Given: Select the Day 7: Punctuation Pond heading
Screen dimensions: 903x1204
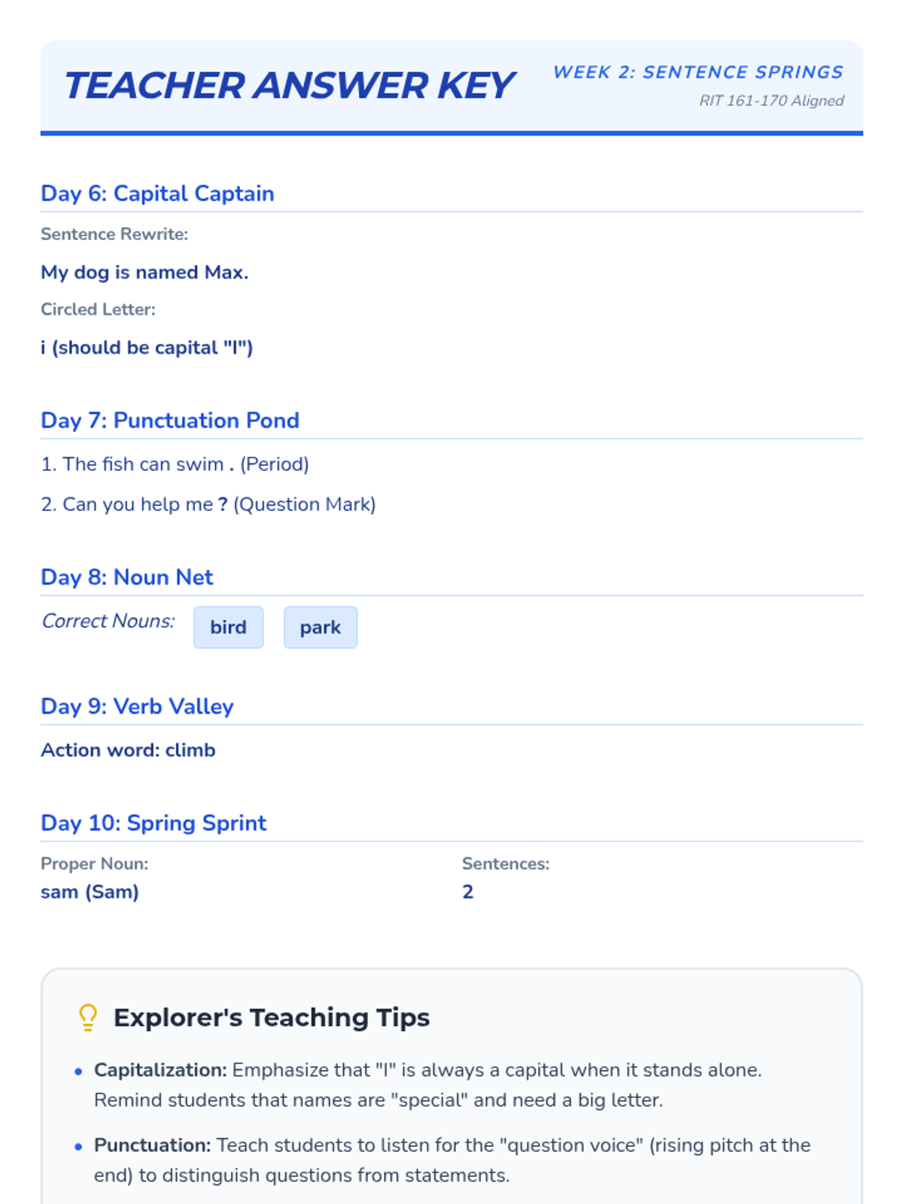Looking at the screenshot, I should tap(170, 420).
